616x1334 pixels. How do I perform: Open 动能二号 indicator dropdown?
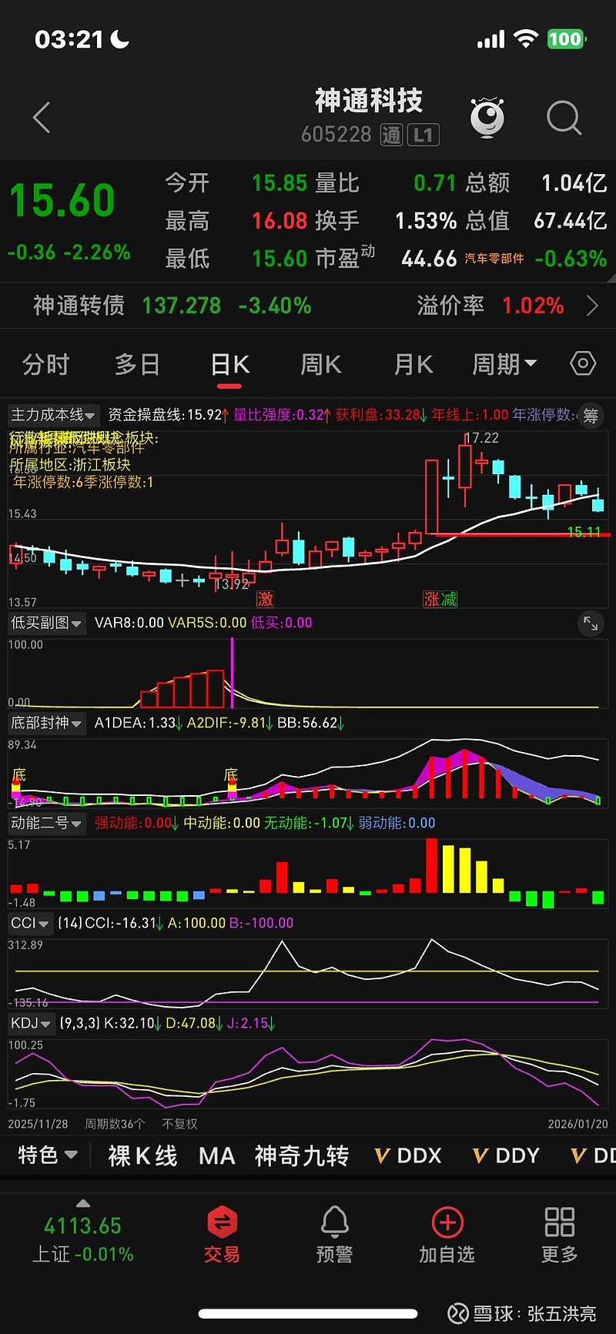tap(46, 823)
